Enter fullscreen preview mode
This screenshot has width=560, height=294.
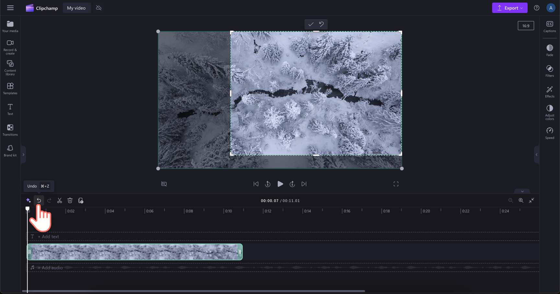pos(396,184)
